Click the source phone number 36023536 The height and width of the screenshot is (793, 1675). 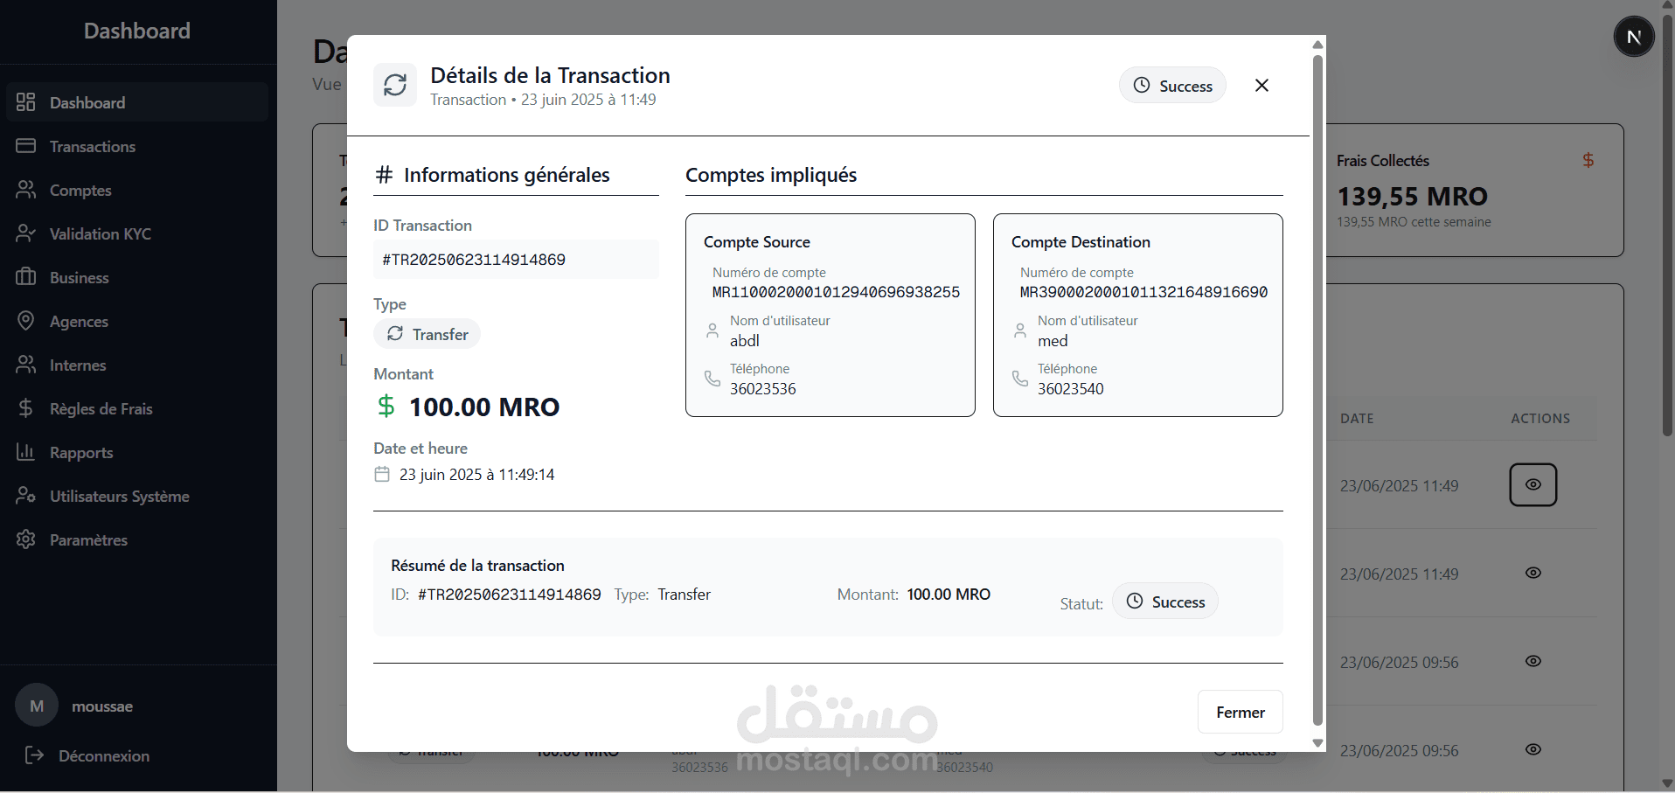point(763,388)
